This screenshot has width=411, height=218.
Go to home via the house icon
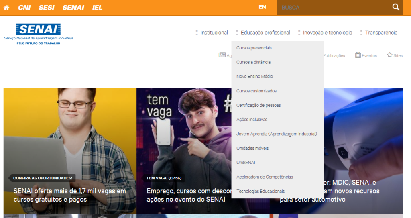pos(6,7)
